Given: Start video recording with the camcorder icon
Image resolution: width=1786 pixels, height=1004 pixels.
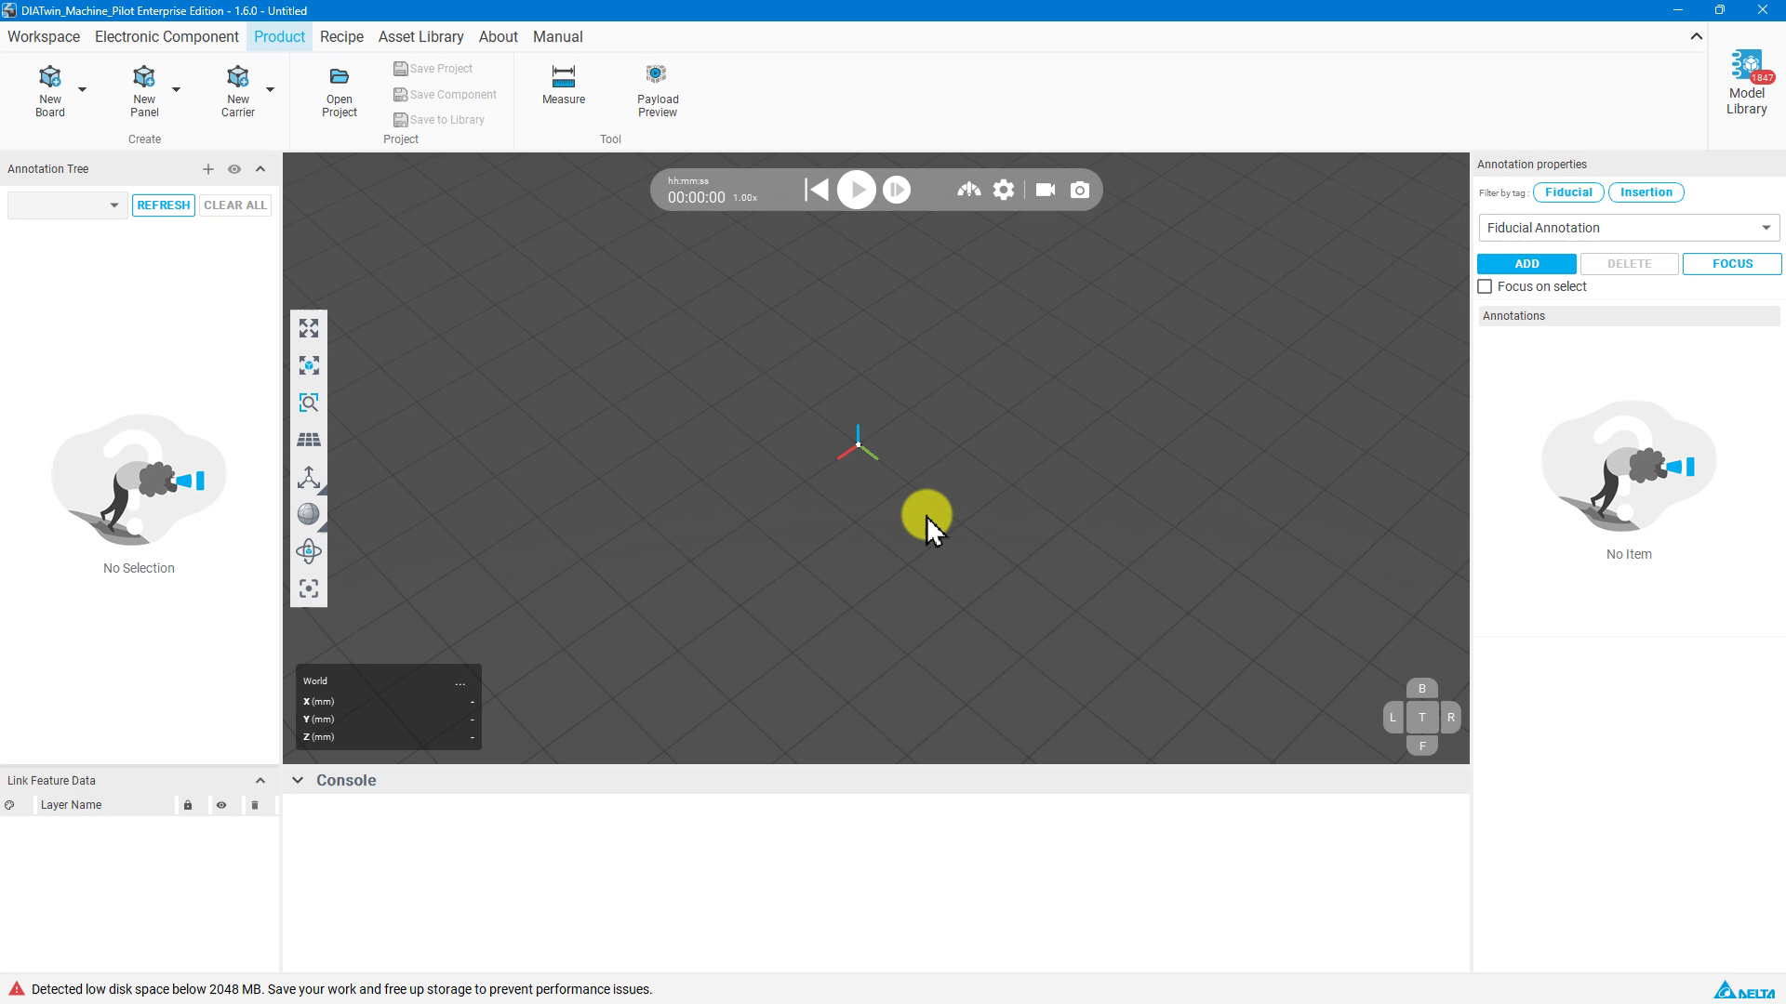Looking at the screenshot, I should tap(1046, 190).
